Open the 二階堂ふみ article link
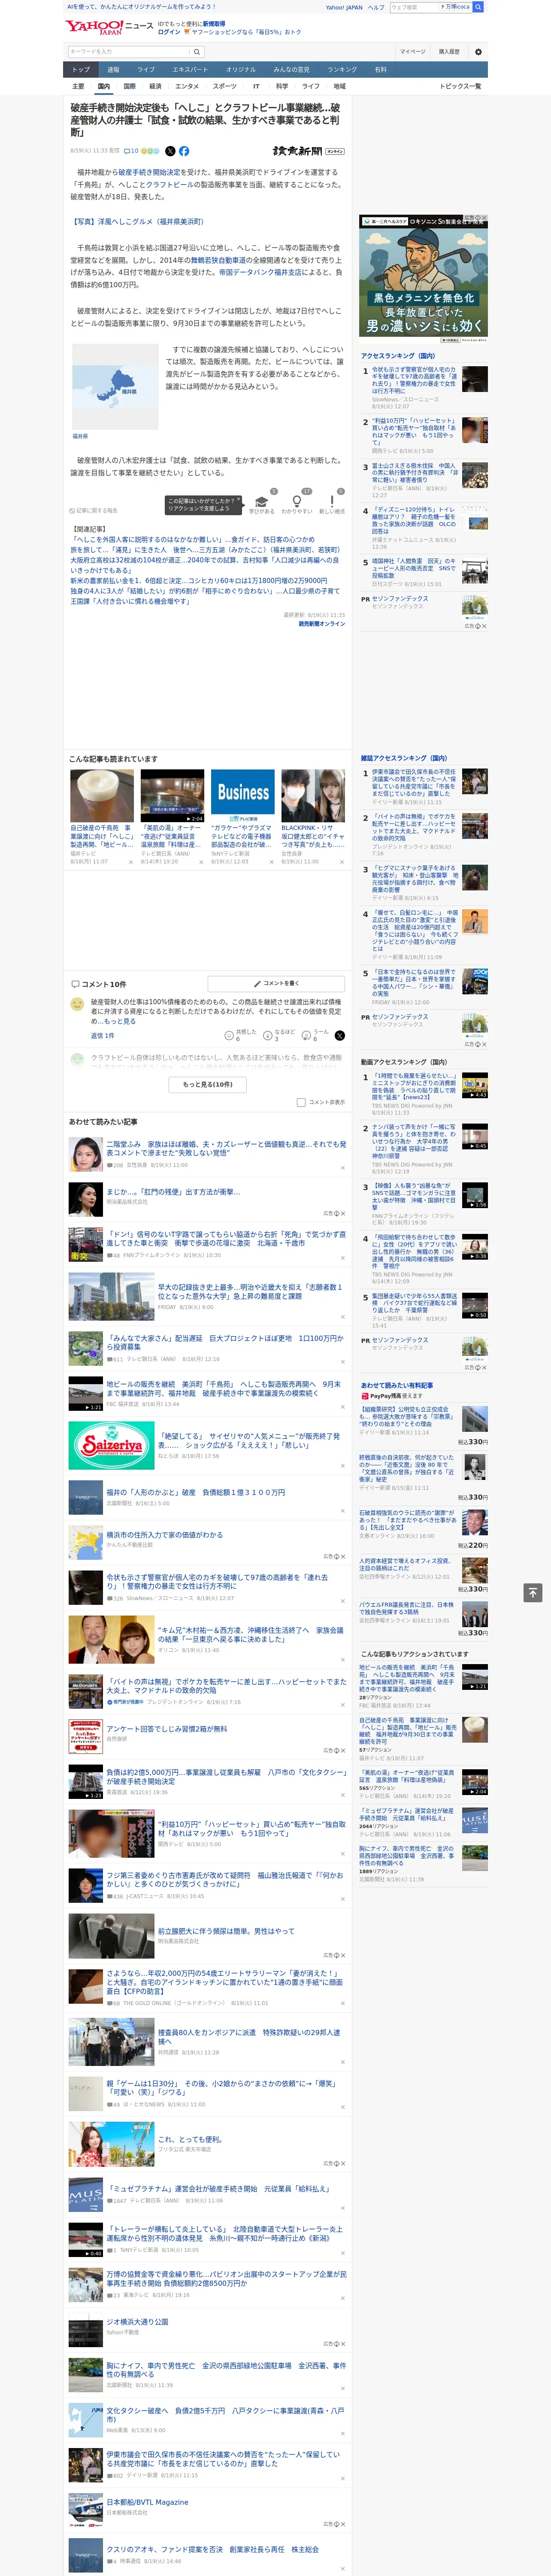 (226, 1148)
